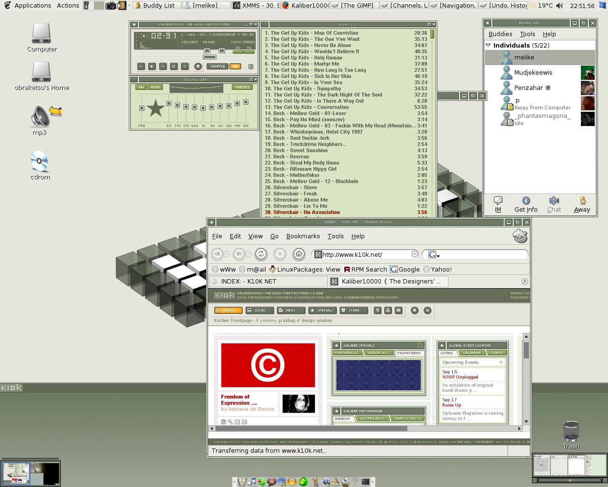Open Firefox Bookmarks menu

303,236
